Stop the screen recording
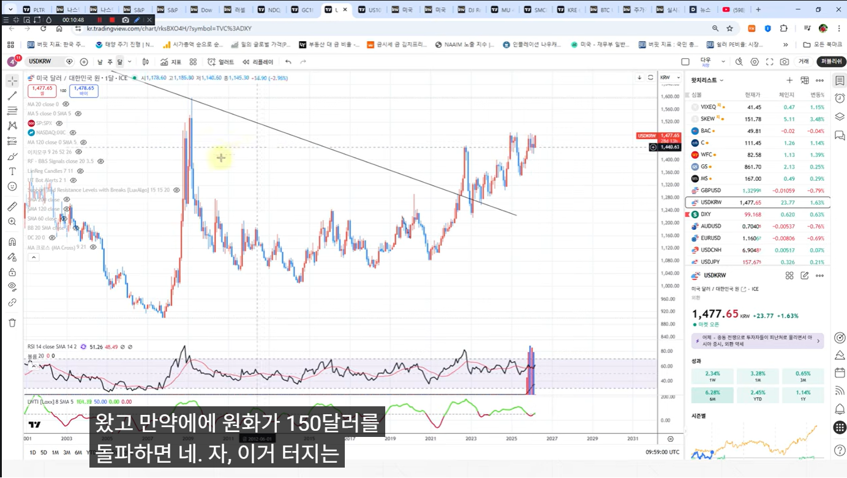 (112, 20)
